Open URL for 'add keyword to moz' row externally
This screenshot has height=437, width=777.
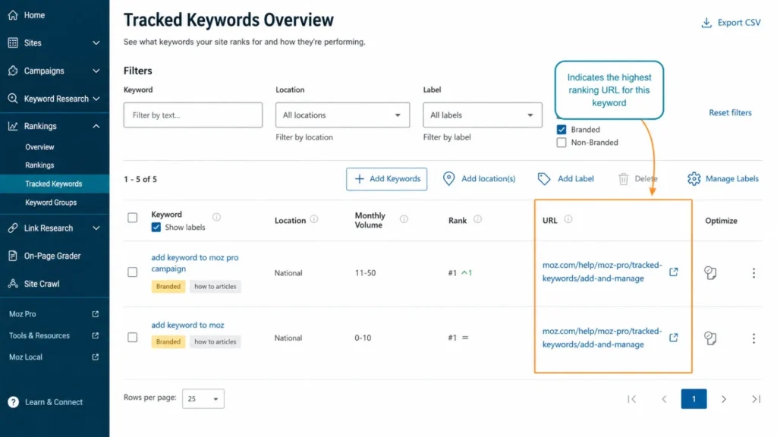[x=674, y=338]
